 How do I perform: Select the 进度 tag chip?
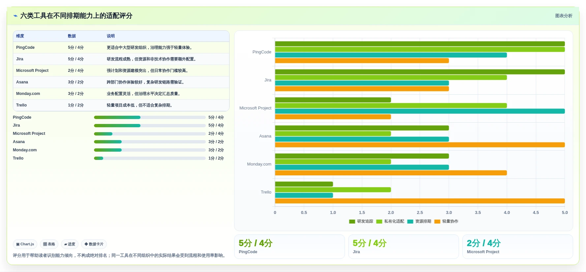point(70,244)
